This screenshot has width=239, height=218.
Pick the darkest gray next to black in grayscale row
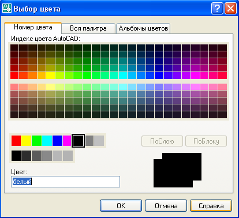point(26,156)
